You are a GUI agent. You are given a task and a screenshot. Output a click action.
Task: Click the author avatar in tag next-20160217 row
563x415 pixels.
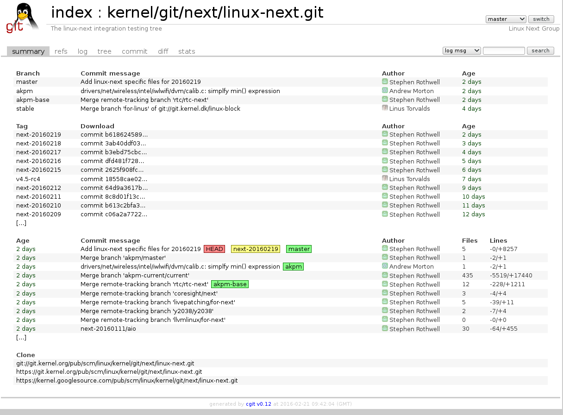point(385,152)
